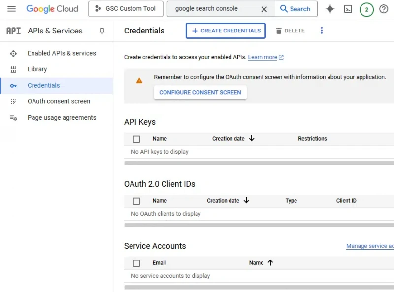Toggle the Service Accounts select-all checkbox
Image resolution: width=394 pixels, height=292 pixels.
[136, 263]
